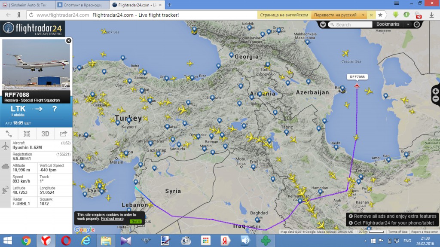Open the flight route view icon
The image size is (440, 247).
pyautogui.click(x=9, y=134)
